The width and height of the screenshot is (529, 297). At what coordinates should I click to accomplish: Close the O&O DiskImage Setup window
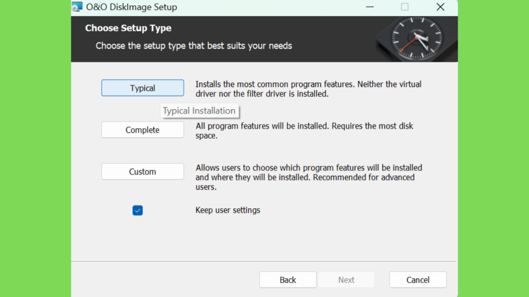pos(440,7)
